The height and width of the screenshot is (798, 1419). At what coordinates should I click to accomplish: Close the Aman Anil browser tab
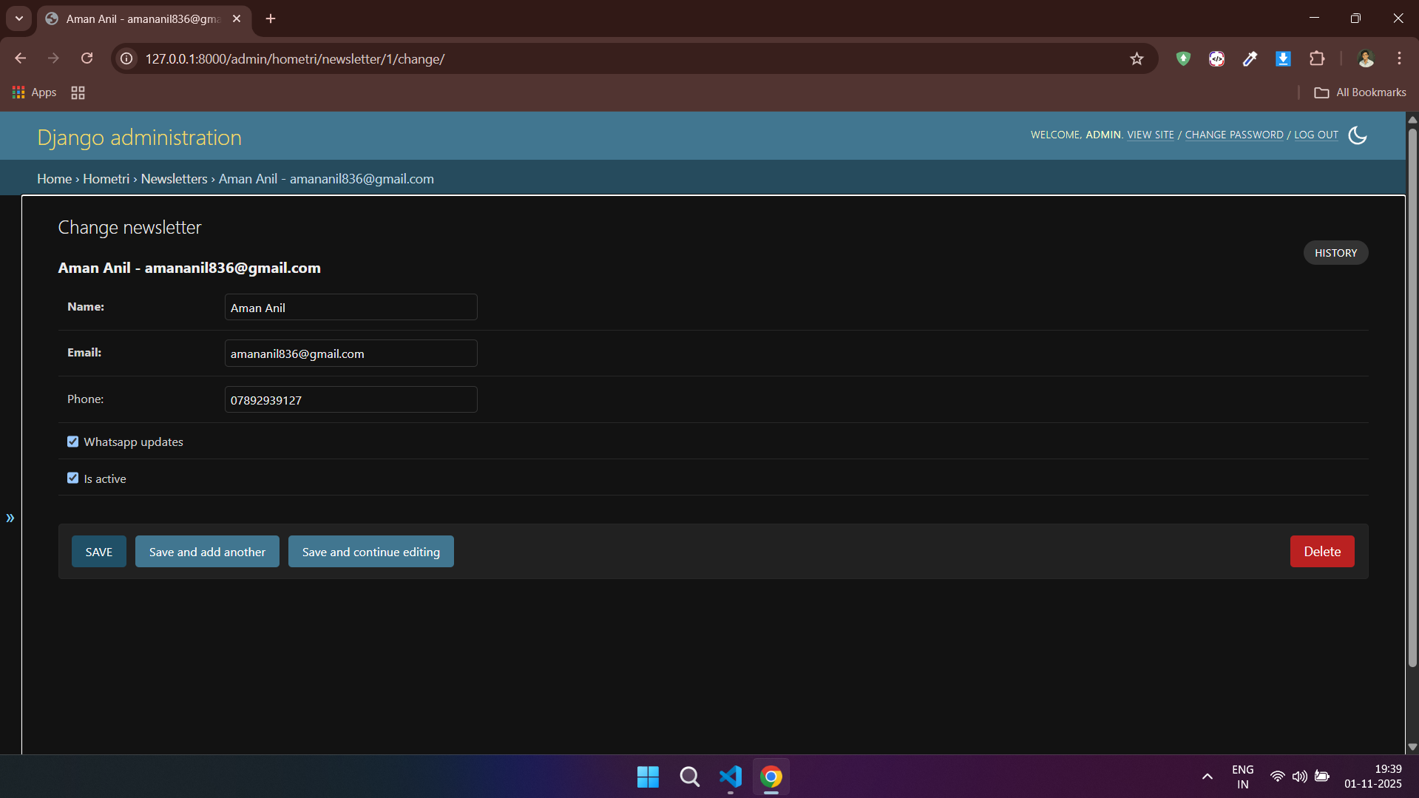[x=237, y=18]
